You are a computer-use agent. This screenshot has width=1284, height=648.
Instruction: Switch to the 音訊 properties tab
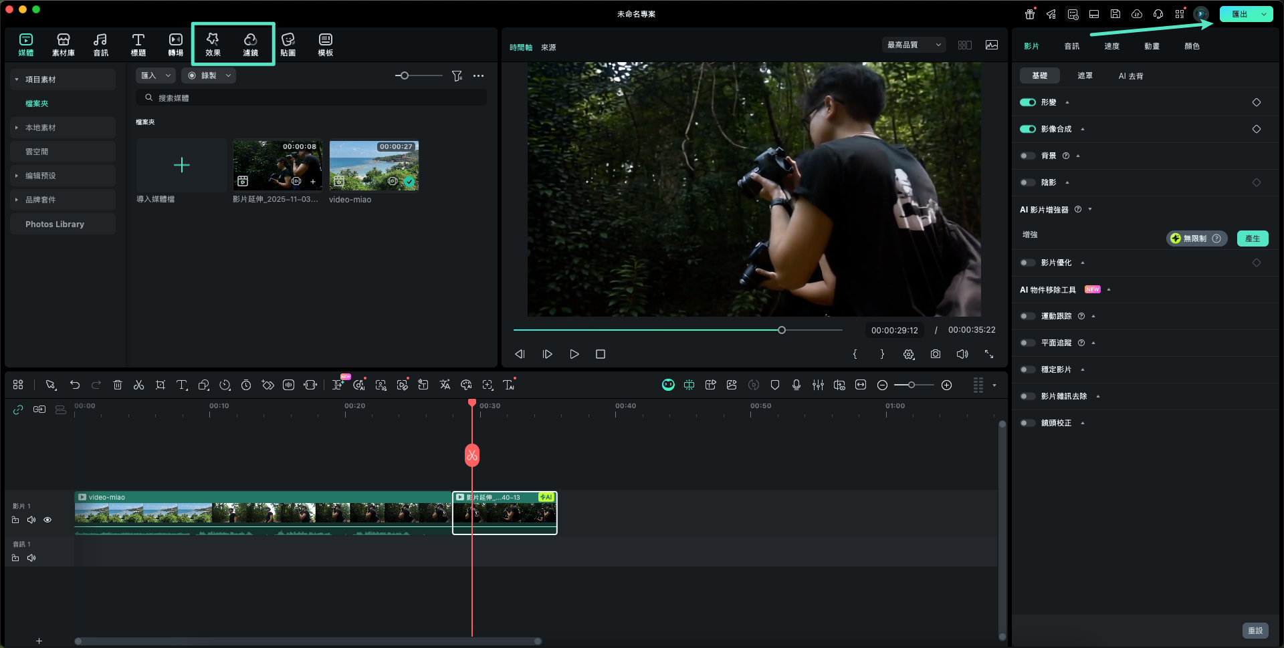point(1071,46)
